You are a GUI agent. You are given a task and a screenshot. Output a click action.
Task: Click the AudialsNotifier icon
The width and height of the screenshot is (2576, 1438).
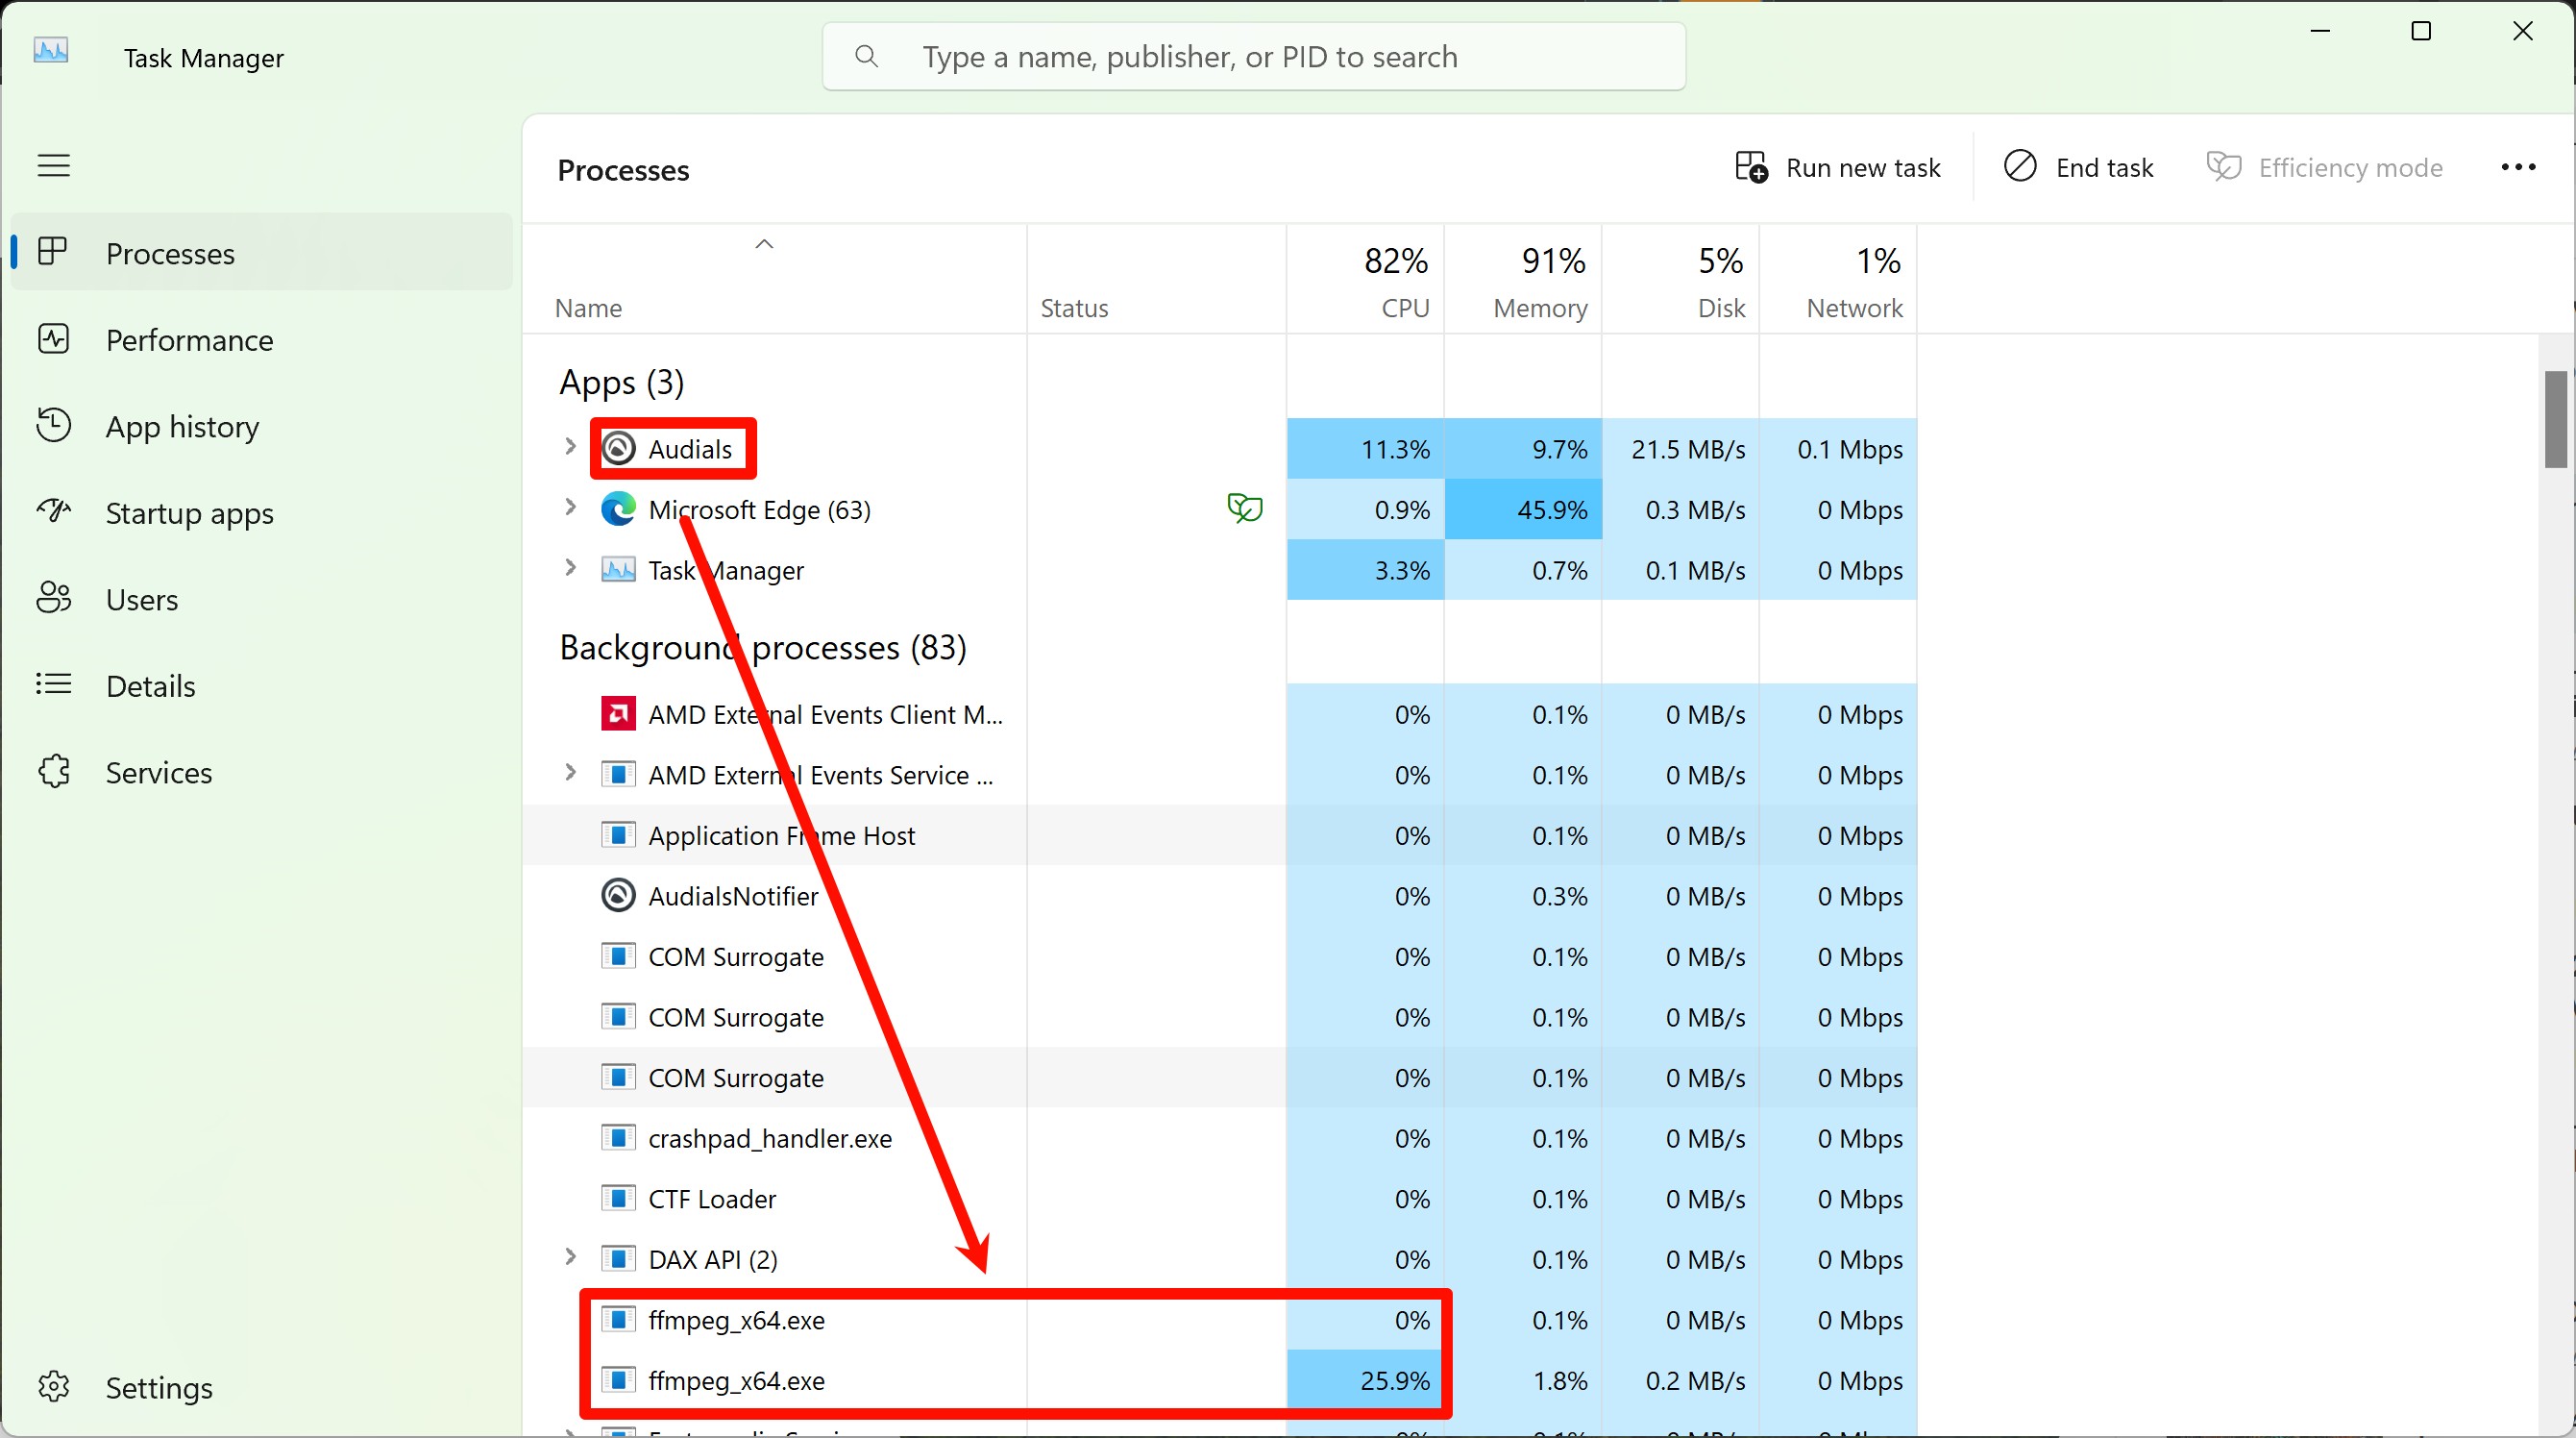pyautogui.click(x=618, y=896)
